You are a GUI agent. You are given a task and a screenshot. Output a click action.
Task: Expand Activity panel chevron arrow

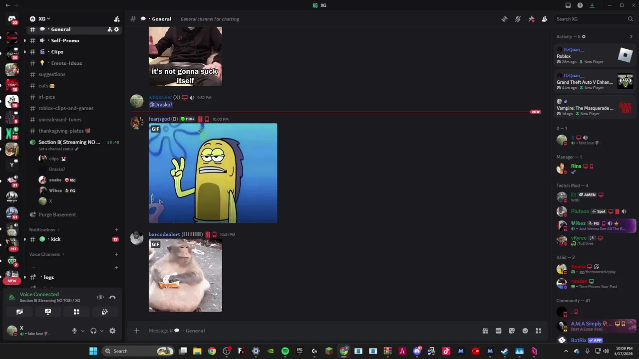pyautogui.click(x=631, y=36)
